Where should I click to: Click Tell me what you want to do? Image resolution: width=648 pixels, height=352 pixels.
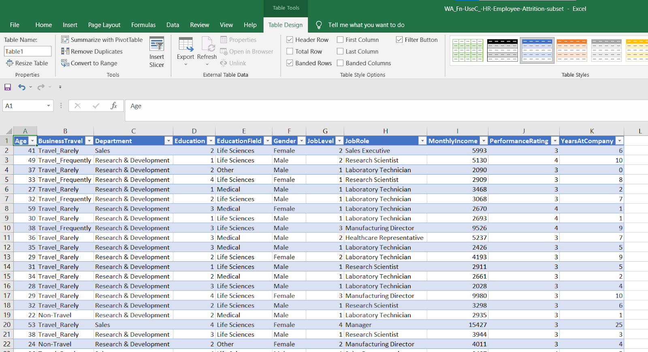coord(366,25)
